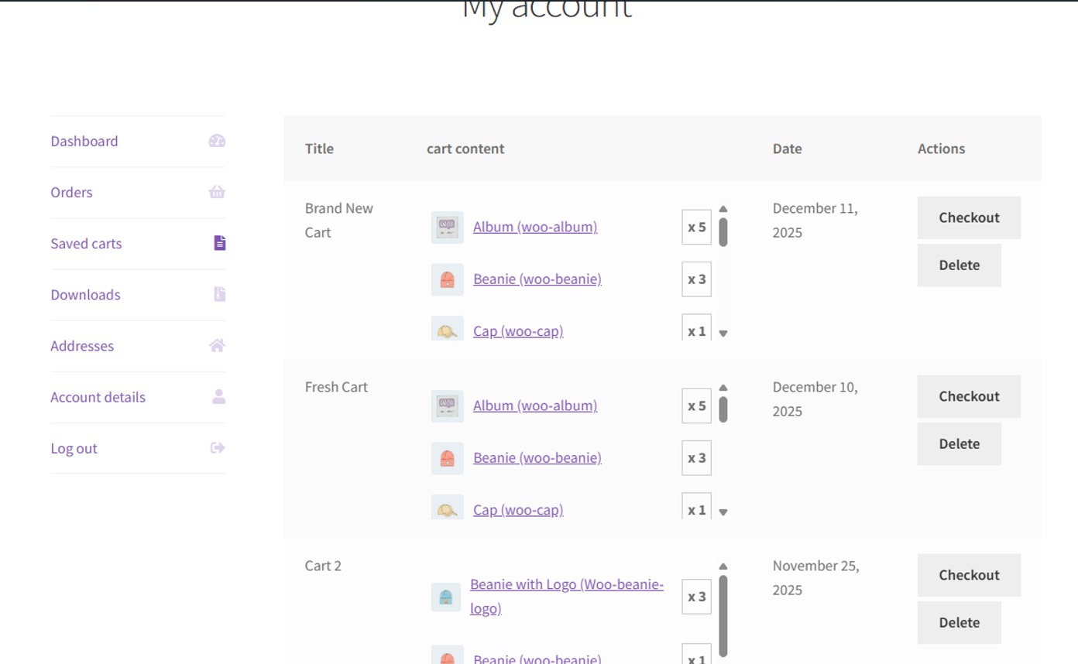This screenshot has height=664, width=1078.
Task: Click the Dashboard gauge icon in sidebar
Action: click(217, 141)
